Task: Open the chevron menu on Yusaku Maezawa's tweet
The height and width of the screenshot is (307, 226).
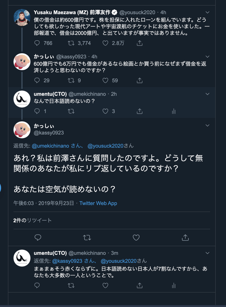Action: [x=207, y=12]
